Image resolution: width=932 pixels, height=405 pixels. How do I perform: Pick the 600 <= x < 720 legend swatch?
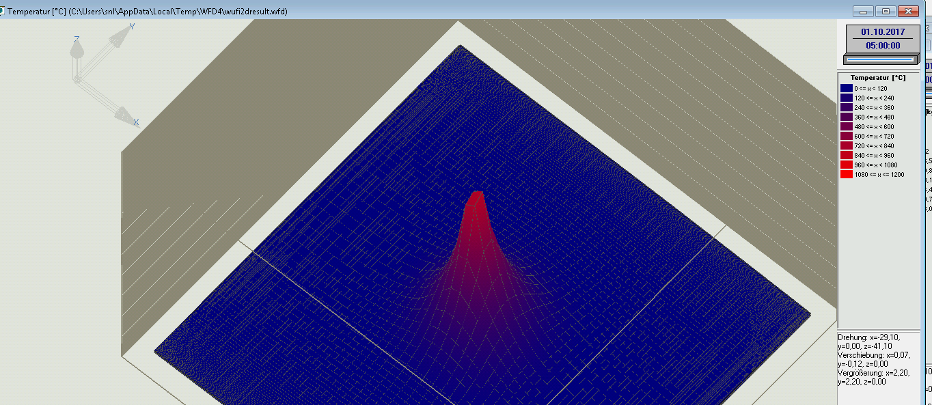pos(846,137)
